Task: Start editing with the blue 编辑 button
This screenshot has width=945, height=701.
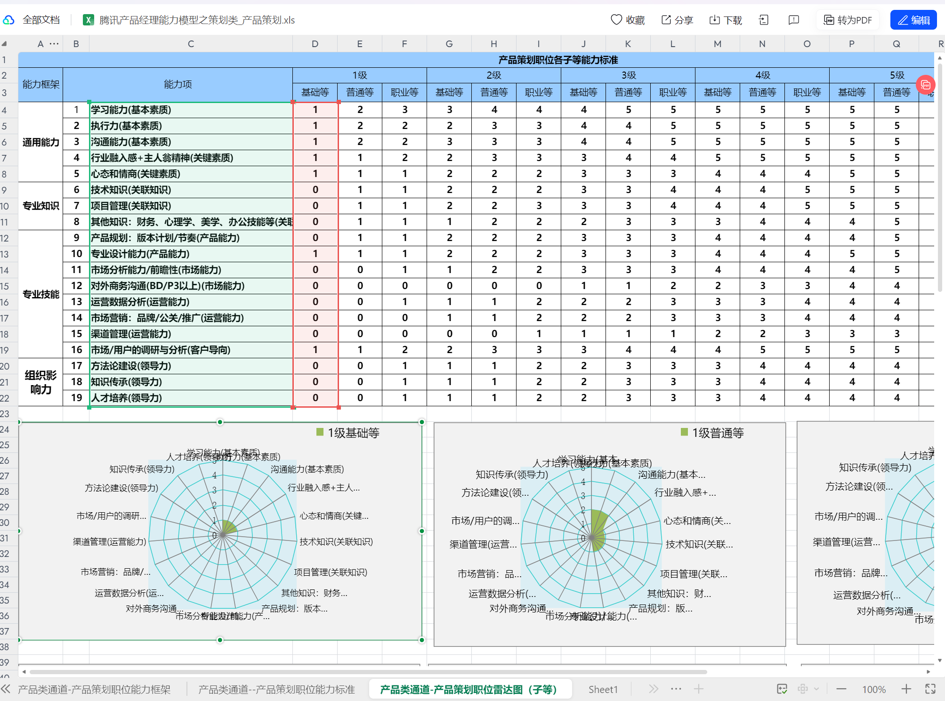Action: [x=913, y=20]
